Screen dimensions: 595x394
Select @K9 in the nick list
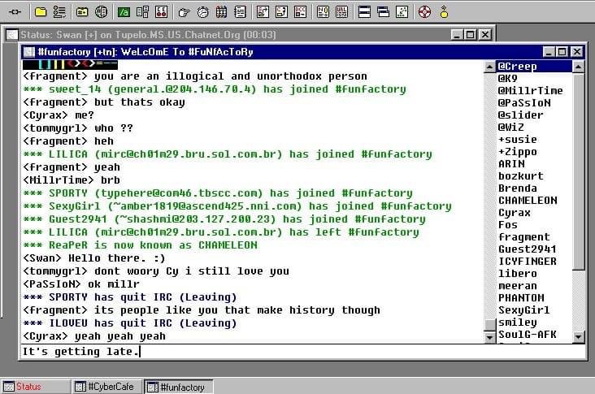pos(534,79)
